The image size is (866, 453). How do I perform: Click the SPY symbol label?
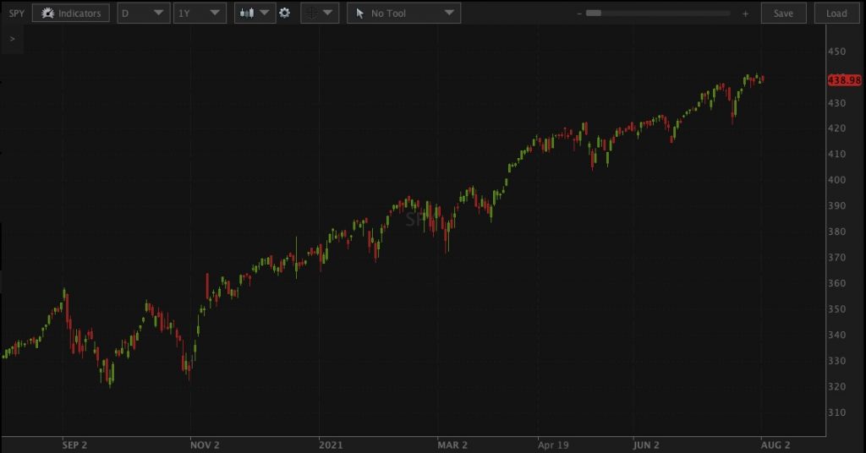point(17,14)
